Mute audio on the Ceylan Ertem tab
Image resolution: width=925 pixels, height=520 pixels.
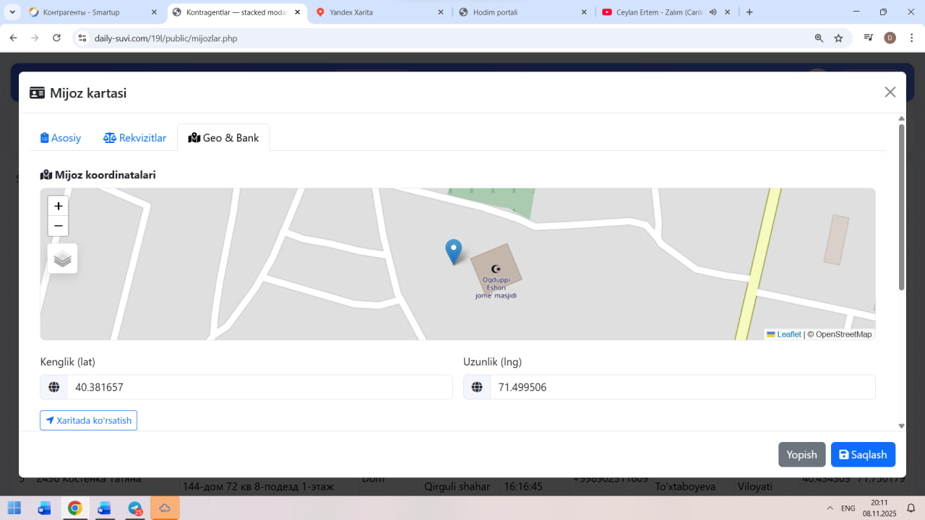pyautogui.click(x=713, y=12)
